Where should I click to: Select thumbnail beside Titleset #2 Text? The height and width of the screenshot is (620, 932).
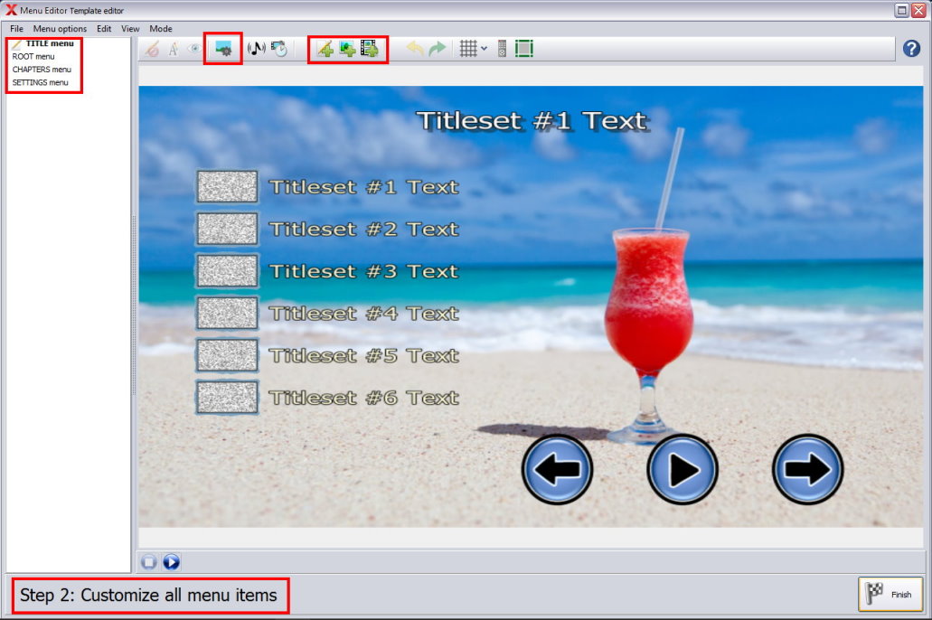point(227,229)
